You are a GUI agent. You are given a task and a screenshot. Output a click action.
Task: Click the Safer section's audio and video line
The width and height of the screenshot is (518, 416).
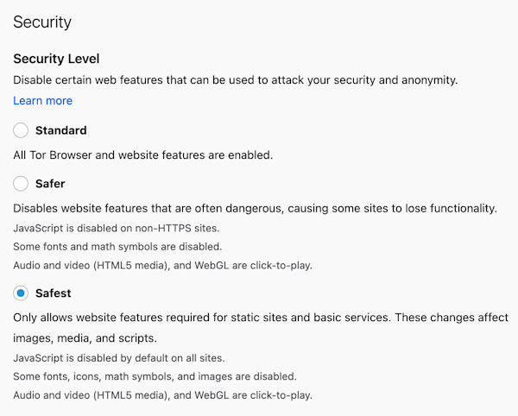coord(163,266)
